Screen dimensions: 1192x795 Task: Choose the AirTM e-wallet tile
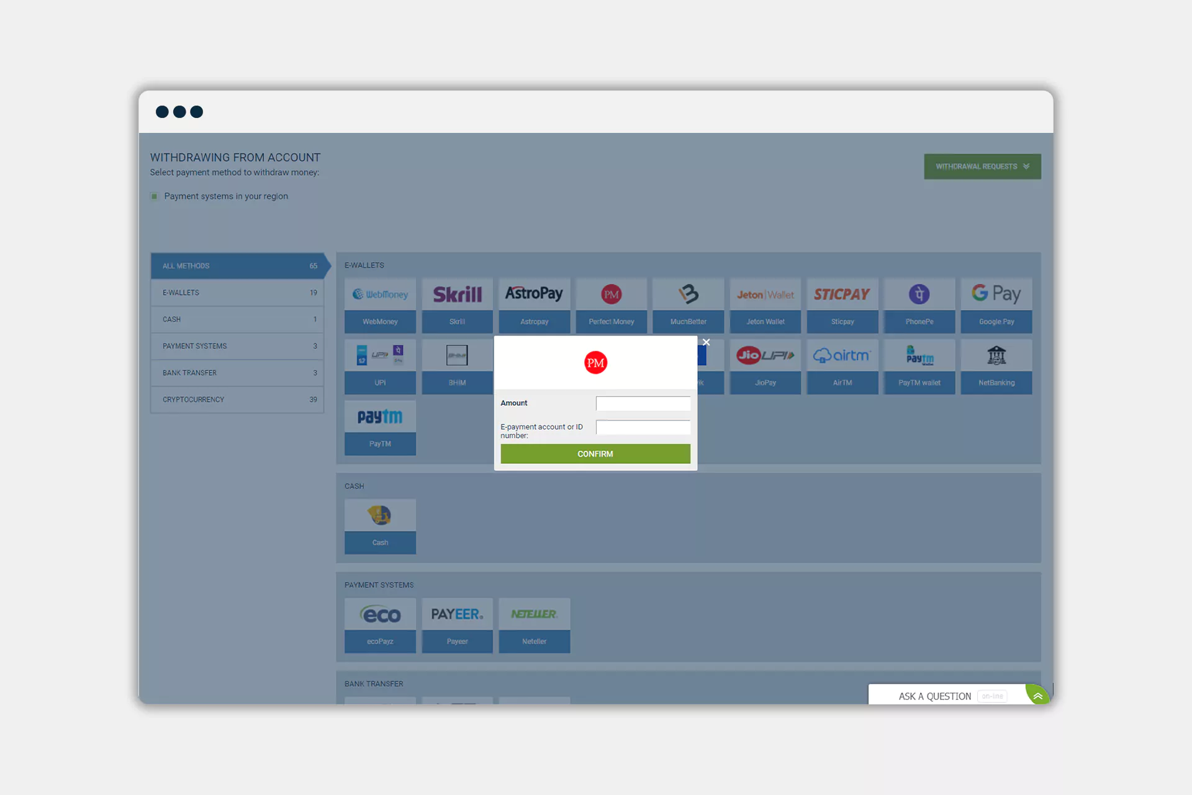[842, 366]
